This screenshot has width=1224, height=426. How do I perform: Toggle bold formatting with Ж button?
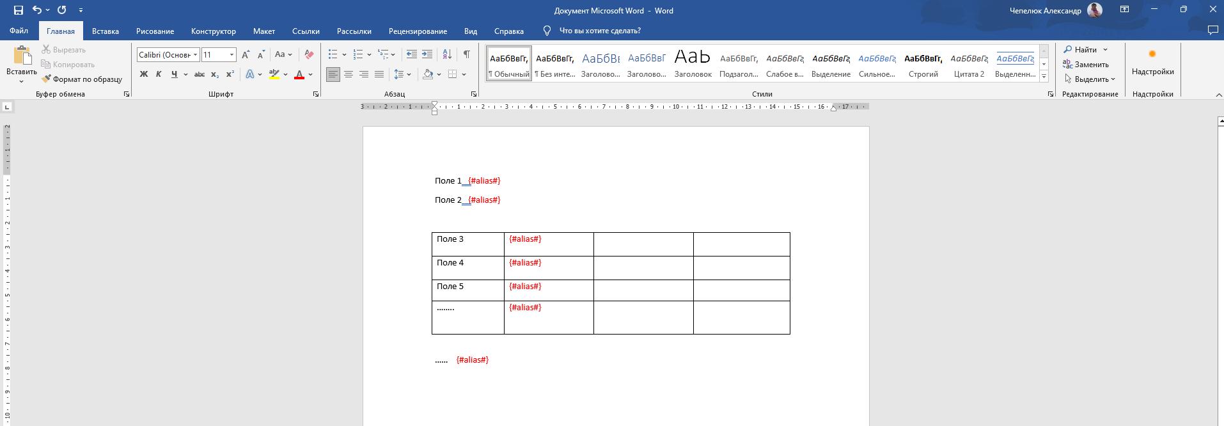point(144,74)
